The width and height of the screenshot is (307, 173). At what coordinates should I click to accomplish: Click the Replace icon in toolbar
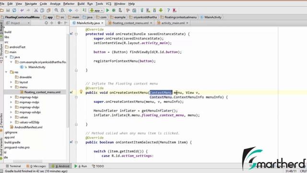(x=63, y=11)
